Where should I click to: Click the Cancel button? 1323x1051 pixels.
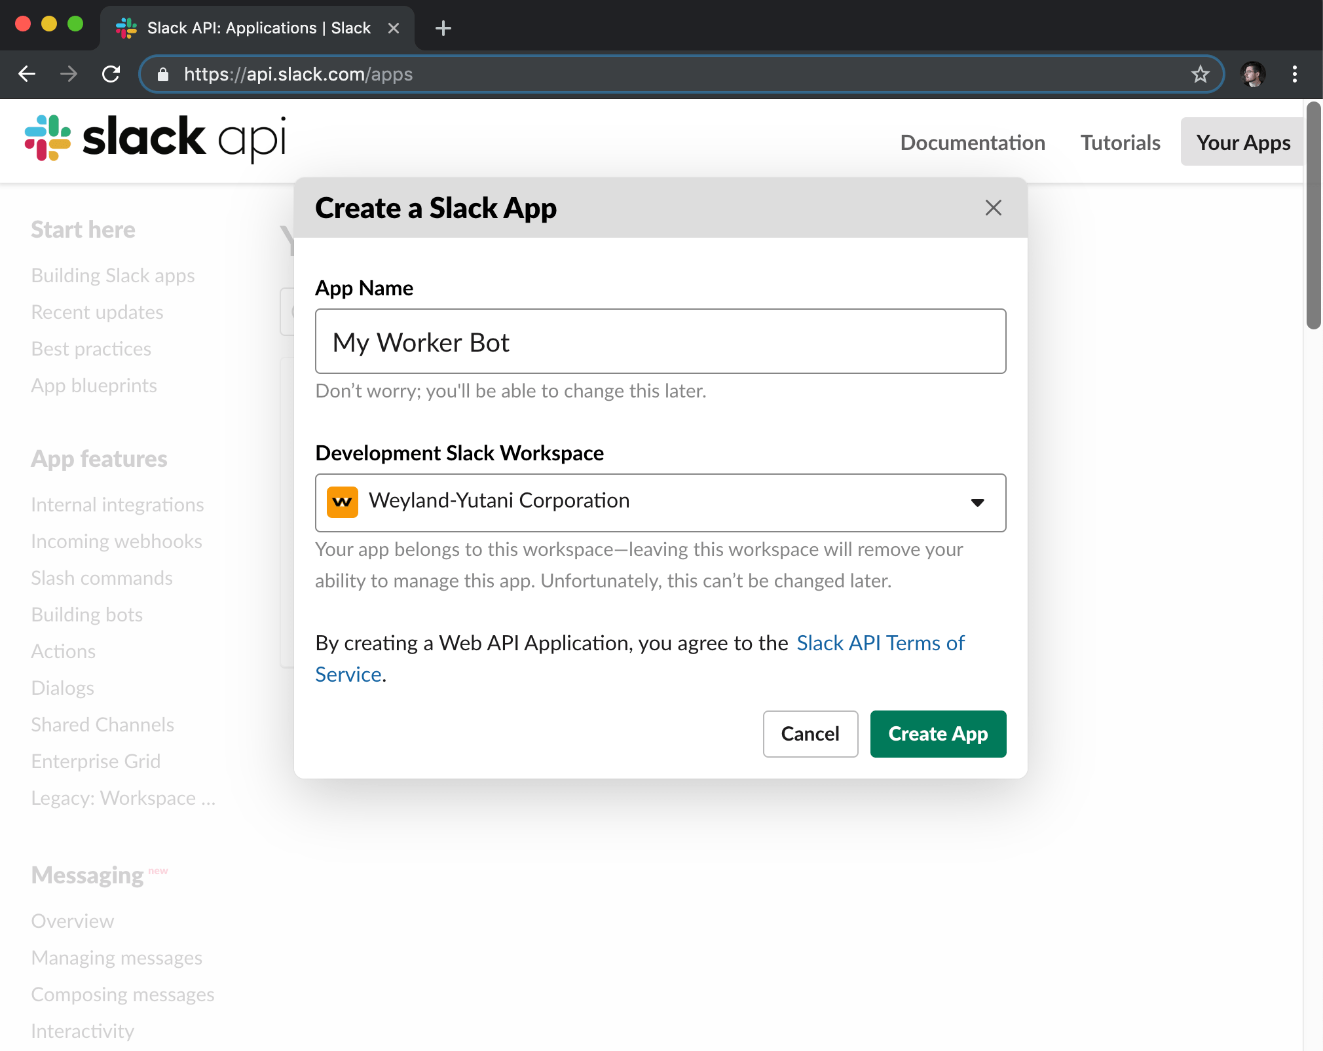tap(810, 734)
